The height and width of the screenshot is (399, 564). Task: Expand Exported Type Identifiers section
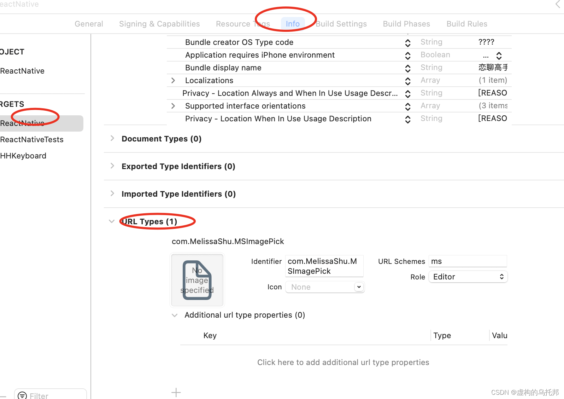(x=112, y=166)
